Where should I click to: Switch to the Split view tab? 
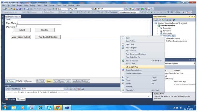pyautogui.click(x=19, y=81)
